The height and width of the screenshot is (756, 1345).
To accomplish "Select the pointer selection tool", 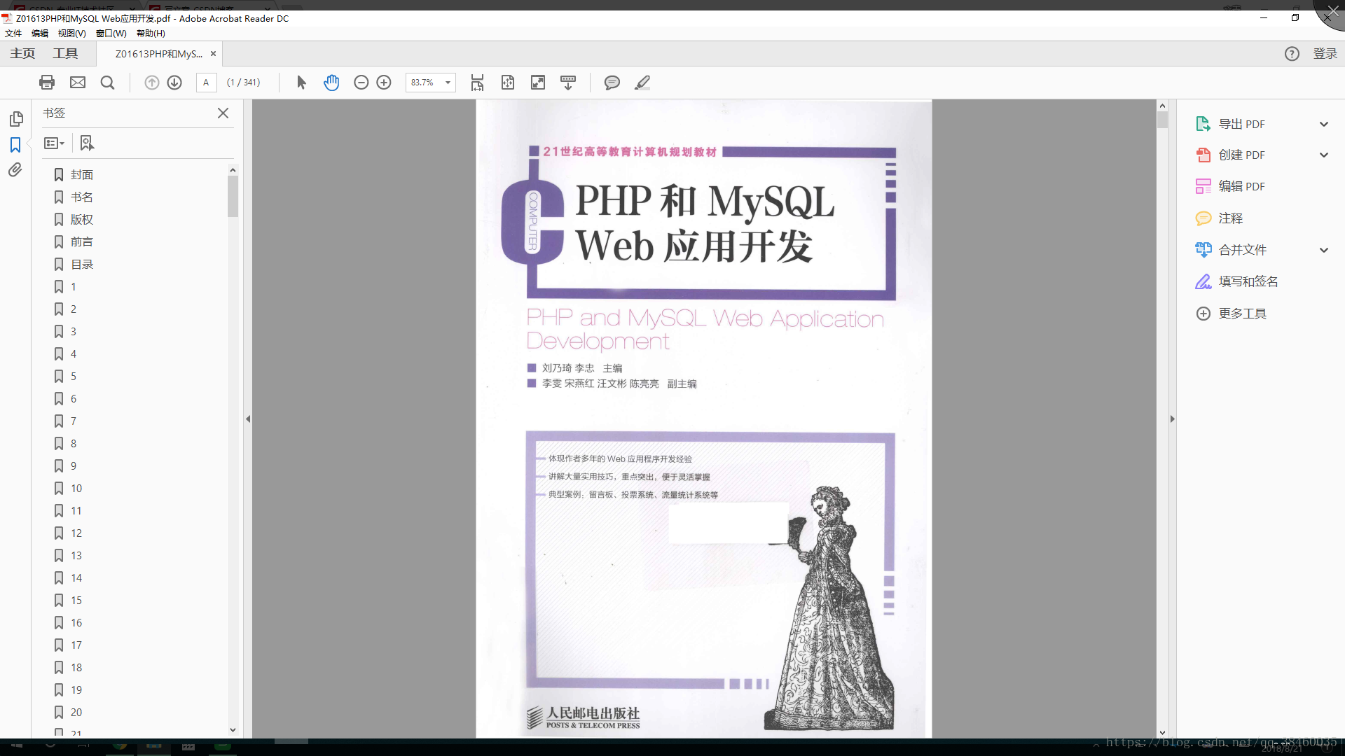I will point(301,83).
